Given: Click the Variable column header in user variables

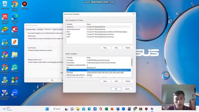Looking at the screenshot, I should pyautogui.click(x=76, y=24).
